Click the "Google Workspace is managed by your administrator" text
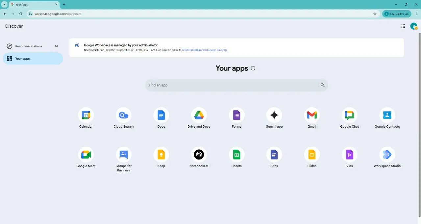Image resolution: width=421 pixels, height=224 pixels. (x=121, y=45)
